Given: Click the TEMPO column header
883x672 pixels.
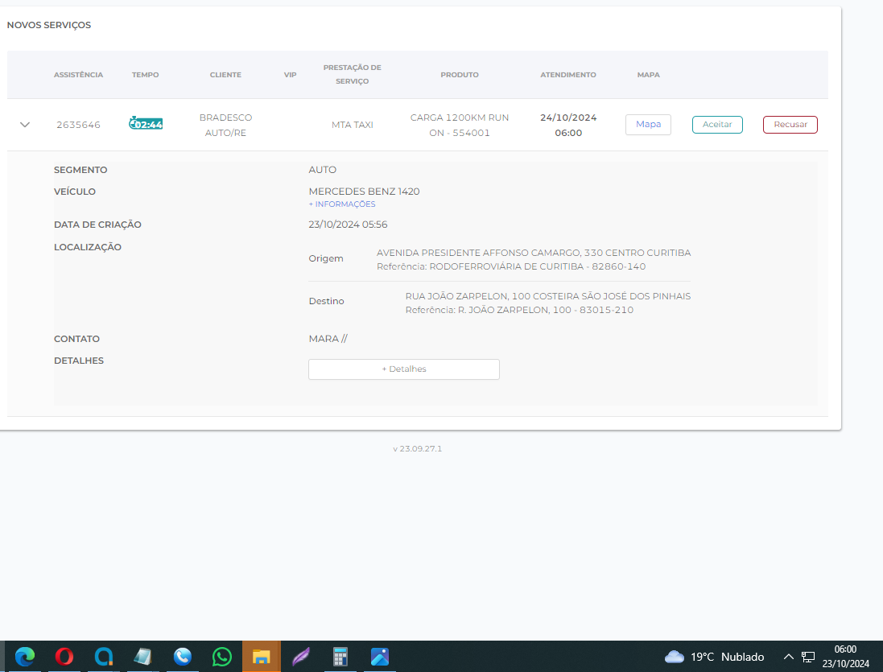Looking at the screenshot, I should [146, 75].
